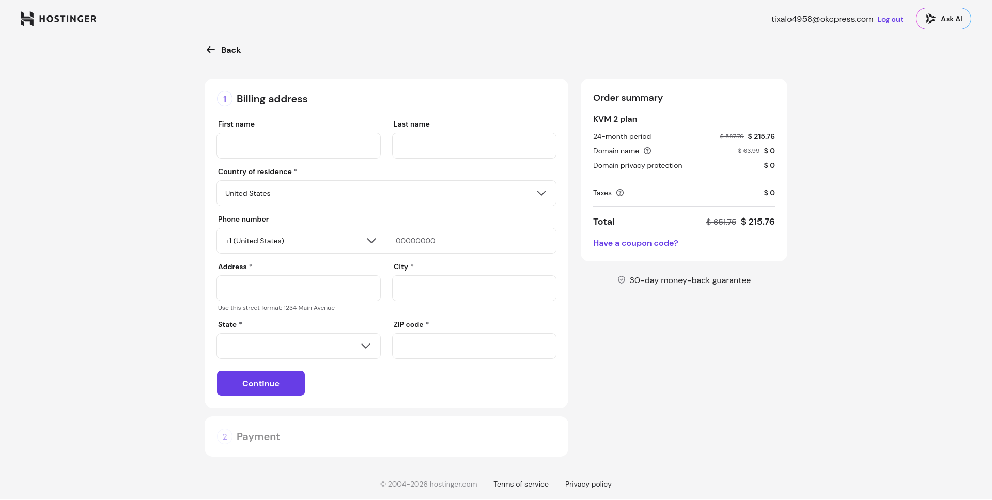Click the Log out link
The image size is (992, 500).
(x=890, y=19)
